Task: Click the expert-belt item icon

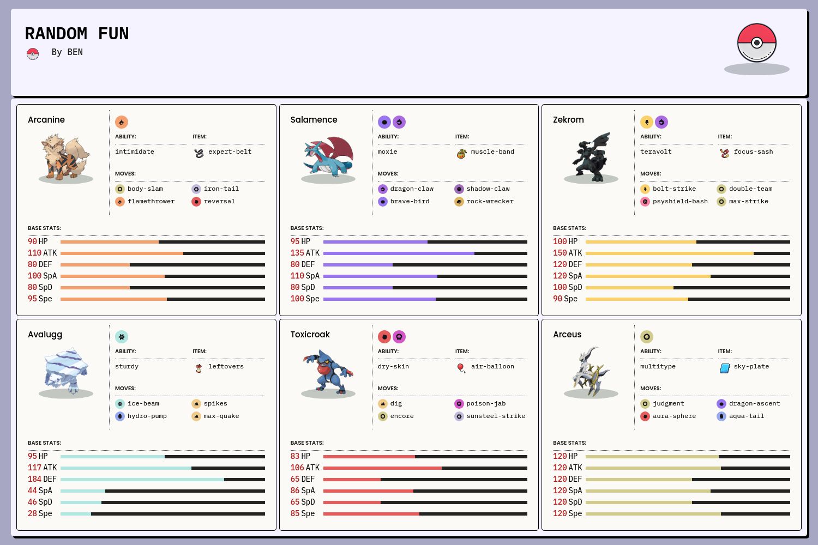Action: tap(199, 153)
